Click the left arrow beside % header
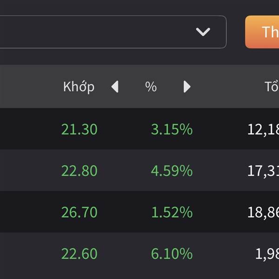This screenshot has width=279, height=279. click(115, 86)
